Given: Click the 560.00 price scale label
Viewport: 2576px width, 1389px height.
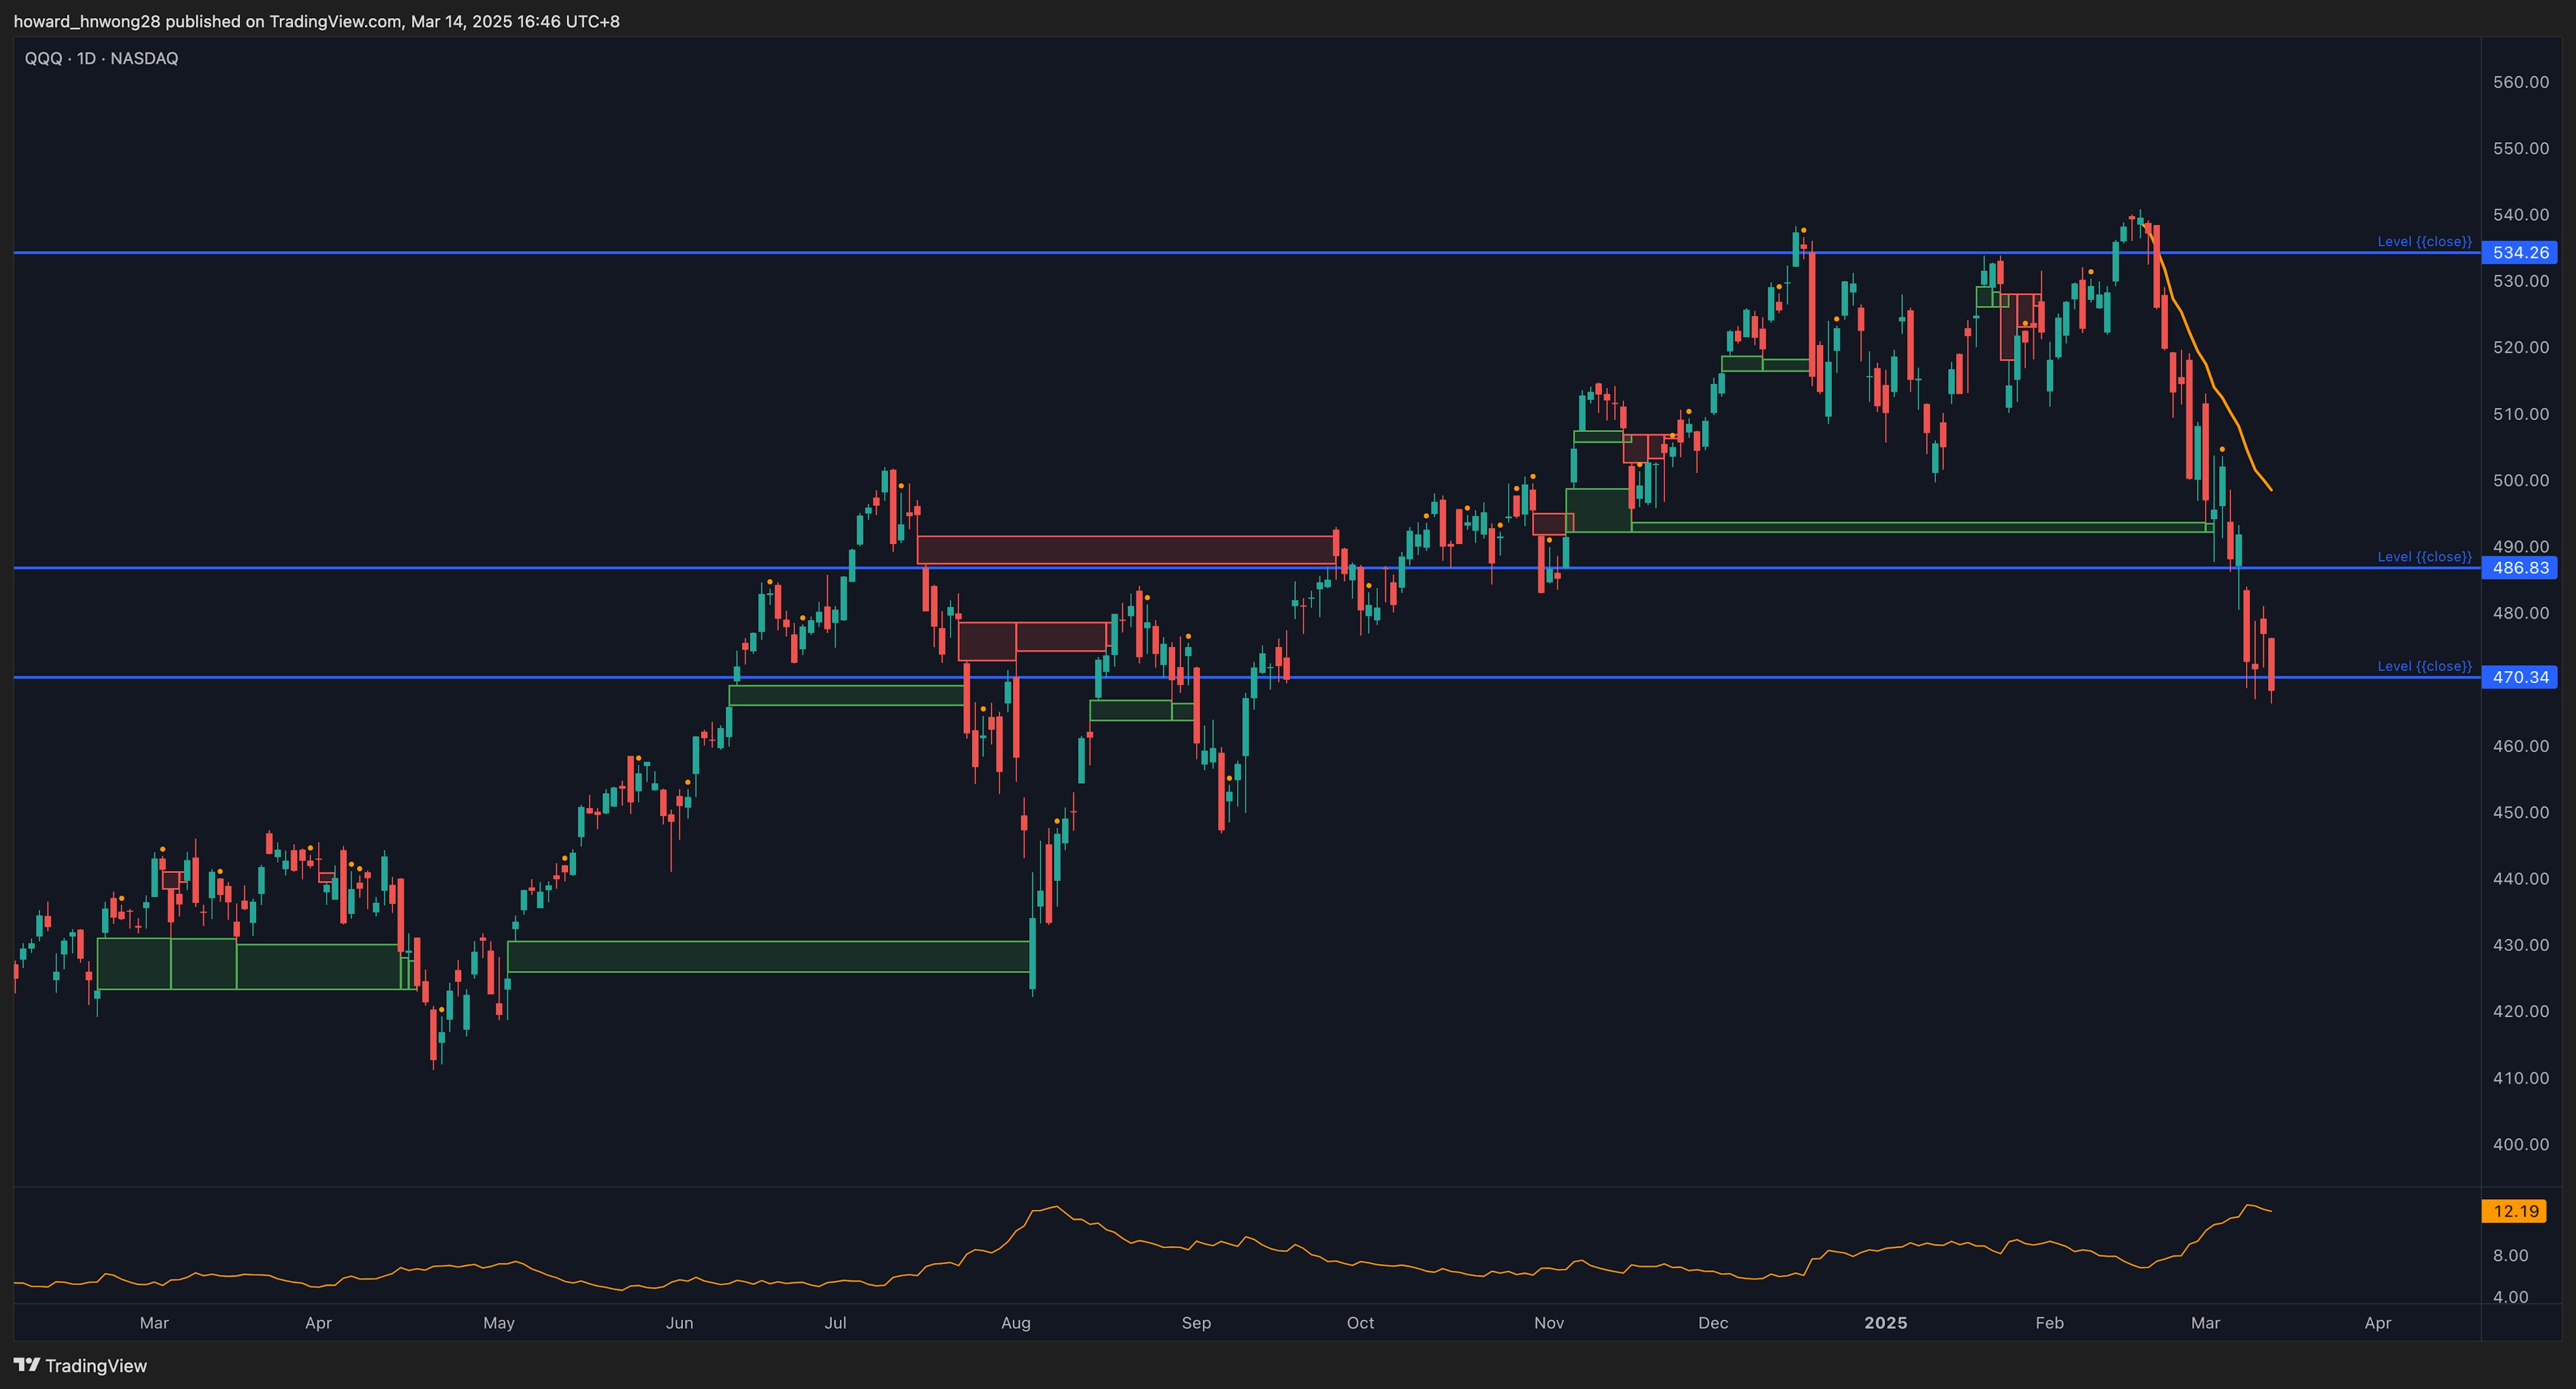Looking at the screenshot, I should pos(2520,82).
